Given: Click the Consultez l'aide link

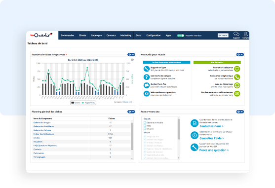Looking at the screenshot, I should (212, 138).
